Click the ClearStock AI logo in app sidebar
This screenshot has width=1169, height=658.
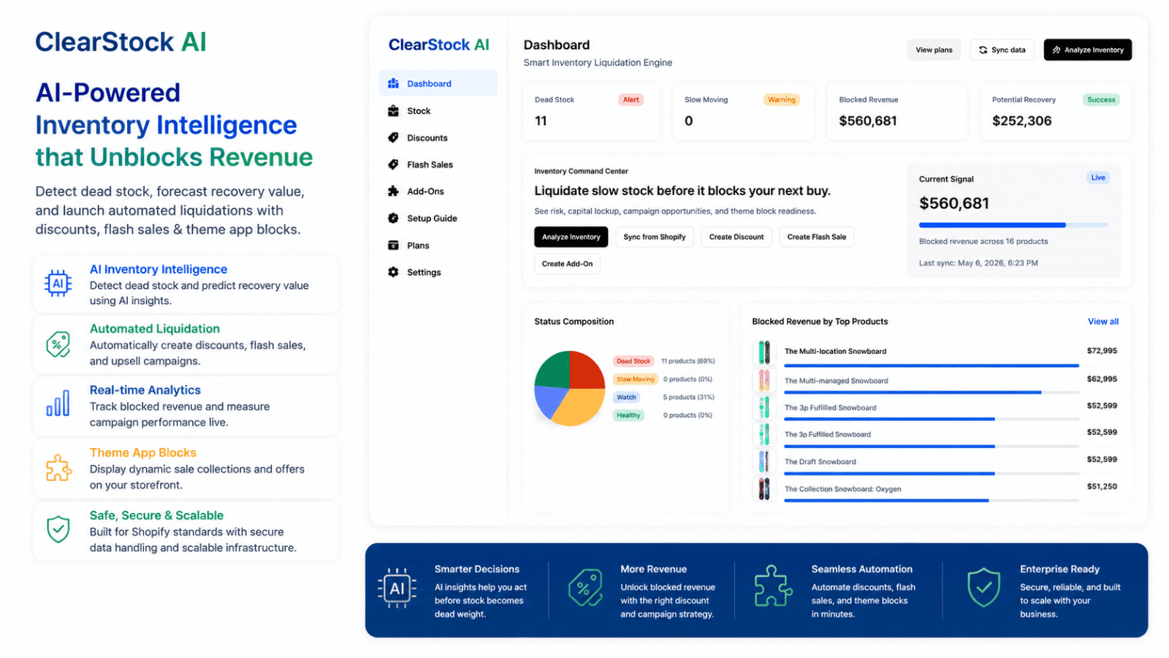point(438,45)
